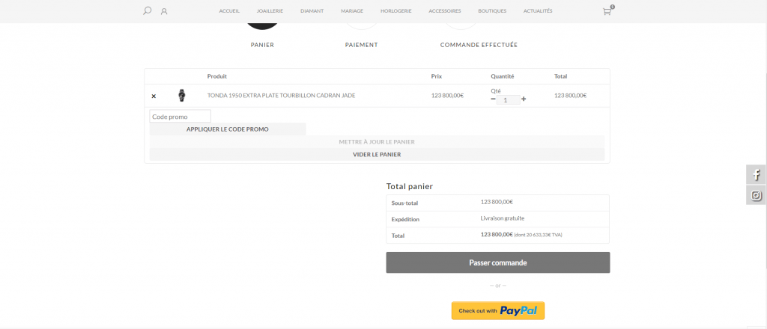Click the Produit column header

pyautogui.click(x=217, y=76)
